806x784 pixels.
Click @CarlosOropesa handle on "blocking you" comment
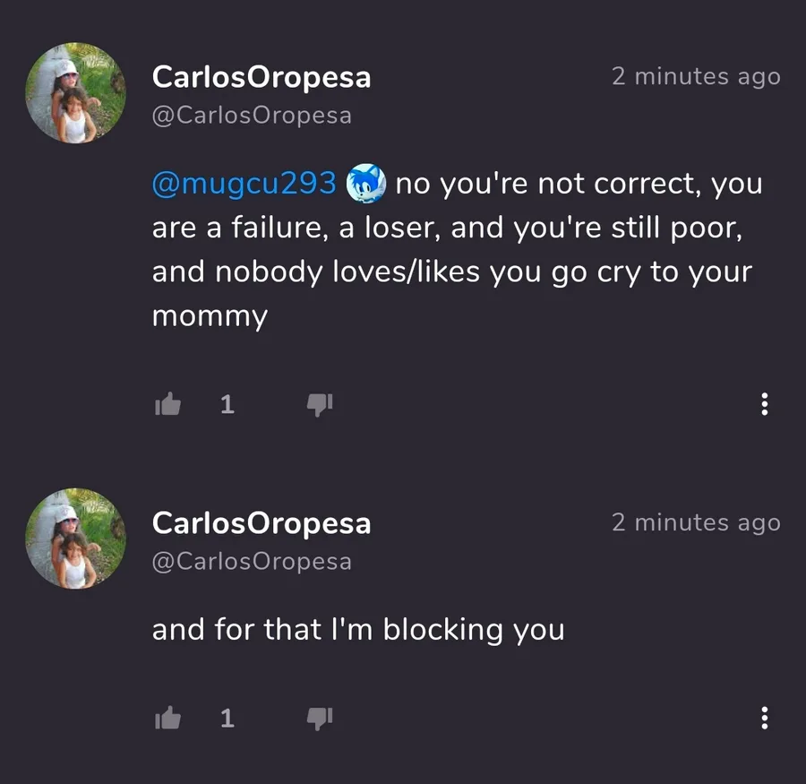(252, 562)
